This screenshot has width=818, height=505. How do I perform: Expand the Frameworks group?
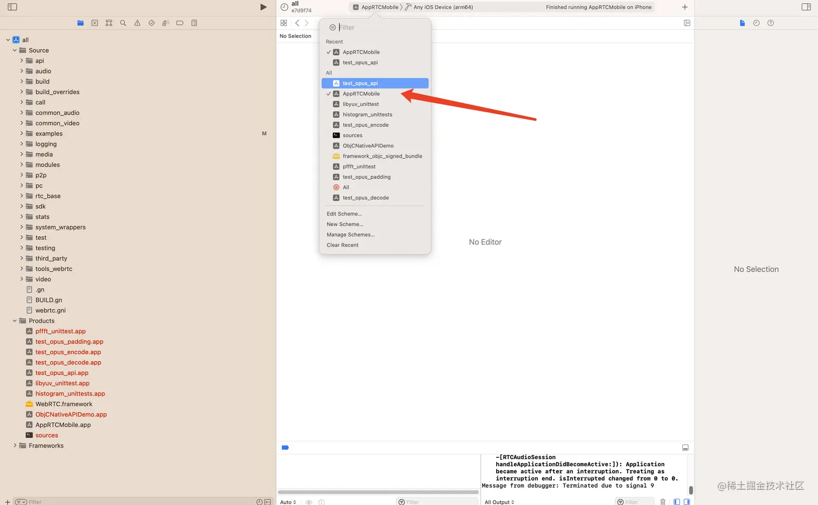pos(15,446)
